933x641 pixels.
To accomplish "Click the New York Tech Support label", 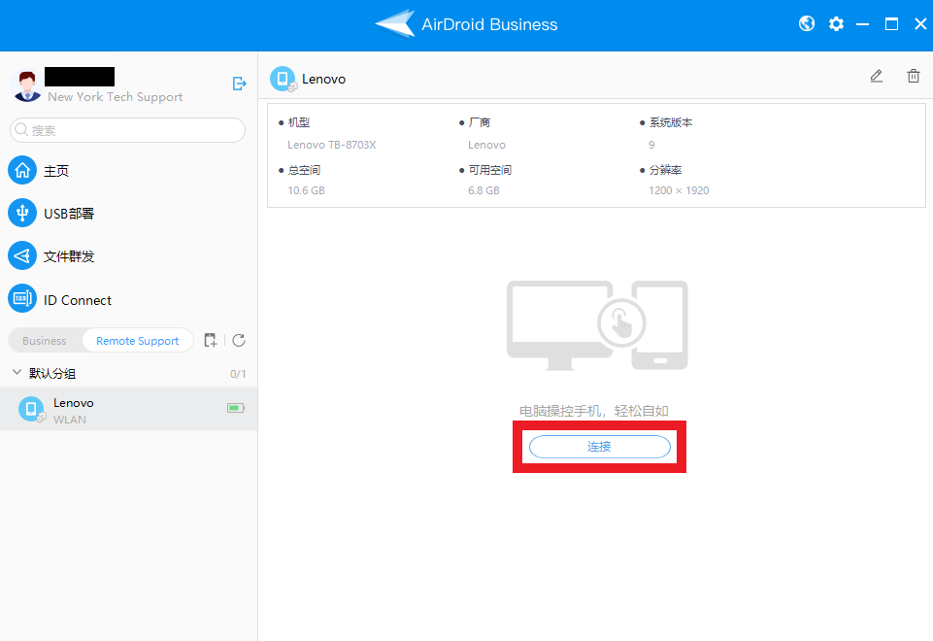I will (x=116, y=97).
